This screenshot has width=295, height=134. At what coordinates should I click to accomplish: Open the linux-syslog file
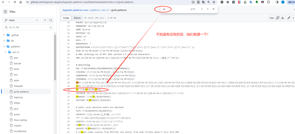click(20, 120)
